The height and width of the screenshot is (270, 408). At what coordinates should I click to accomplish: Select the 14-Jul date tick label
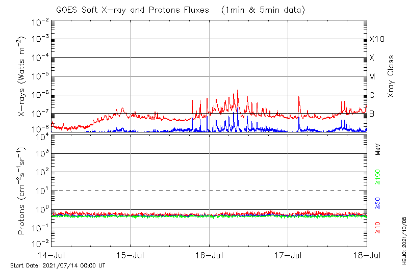[x=52, y=254]
